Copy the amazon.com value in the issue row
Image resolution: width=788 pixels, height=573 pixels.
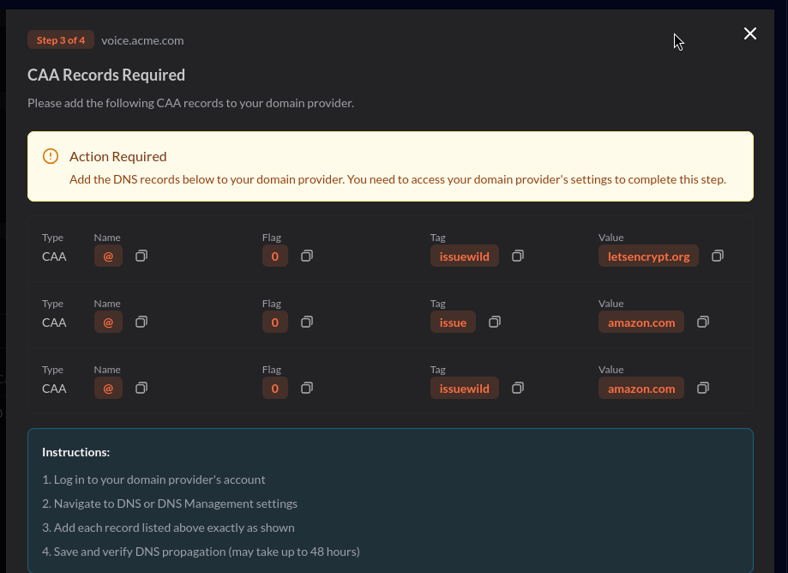(x=702, y=322)
